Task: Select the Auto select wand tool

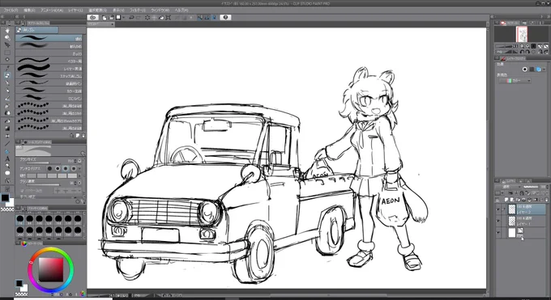Action: tap(7, 60)
